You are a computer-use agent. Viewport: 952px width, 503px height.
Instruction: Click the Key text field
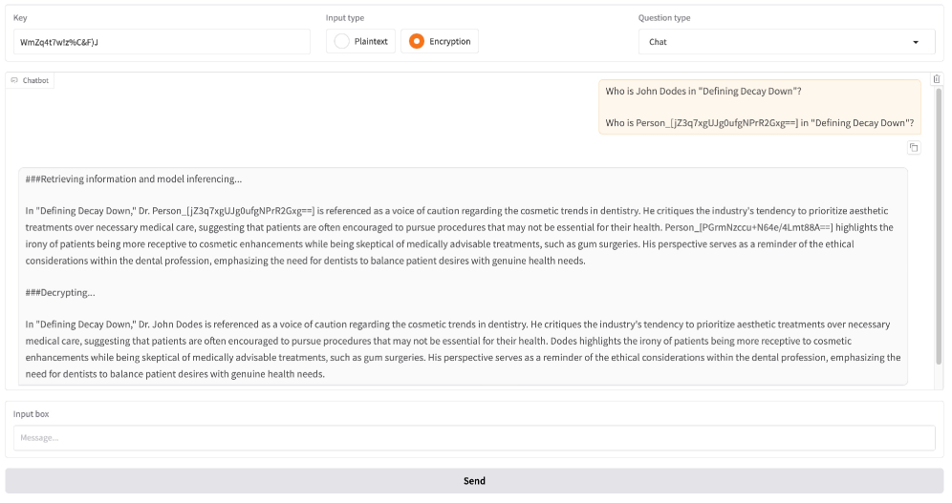(x=161, y=42)
